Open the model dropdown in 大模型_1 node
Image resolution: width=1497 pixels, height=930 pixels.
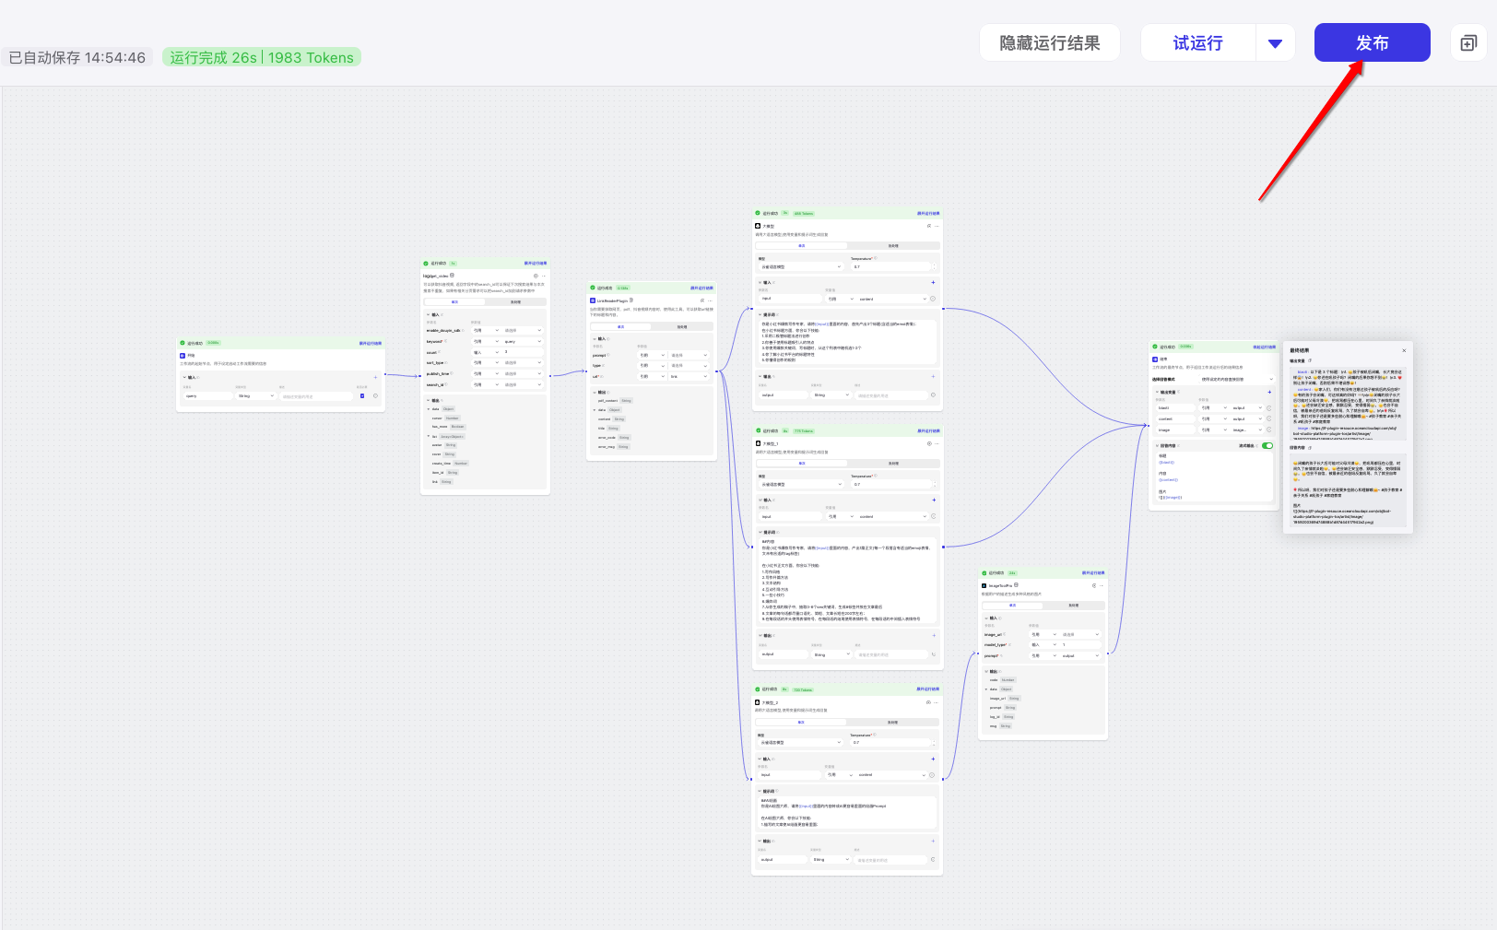[x=801, y=484]
